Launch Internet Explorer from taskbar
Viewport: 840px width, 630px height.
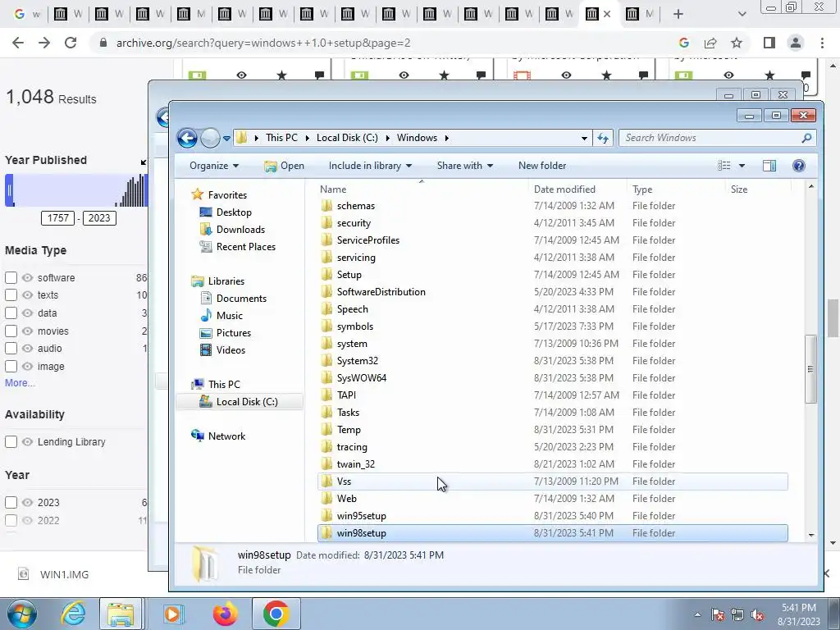pyautogui.click(x=72, y=614)
